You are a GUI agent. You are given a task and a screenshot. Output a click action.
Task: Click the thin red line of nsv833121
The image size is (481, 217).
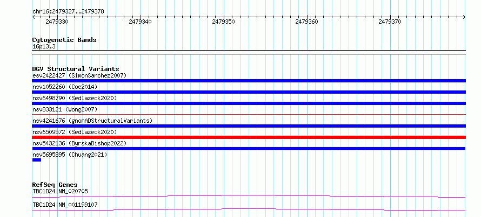pos(249,114)
